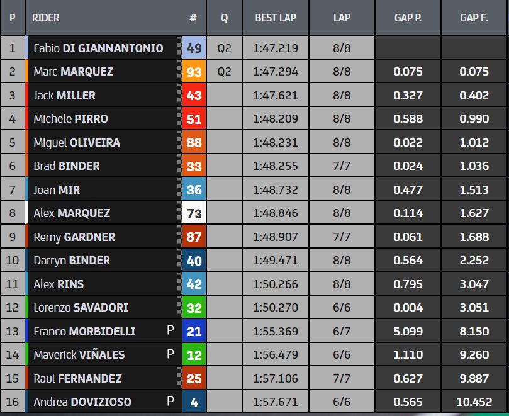Click the Q2 label in Di Giannantonio's row
Viewport: 509px width, 416px height.
[x=224, y=48]
